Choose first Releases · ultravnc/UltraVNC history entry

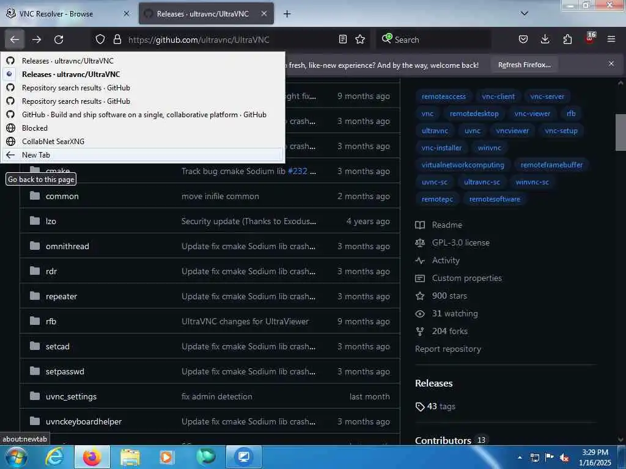[143, 60]
